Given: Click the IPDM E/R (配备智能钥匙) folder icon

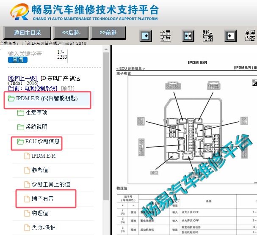Looking at the screenshot, I should (x=11, y=98).
